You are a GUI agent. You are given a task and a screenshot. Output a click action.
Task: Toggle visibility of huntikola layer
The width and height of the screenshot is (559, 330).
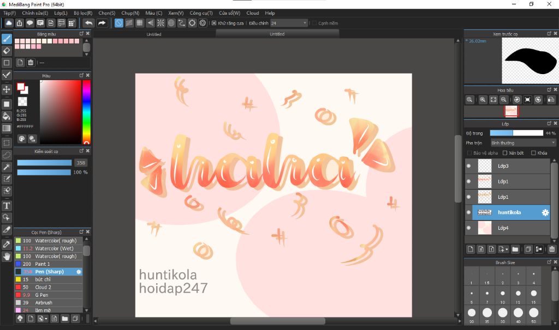[x=469, y=212]
